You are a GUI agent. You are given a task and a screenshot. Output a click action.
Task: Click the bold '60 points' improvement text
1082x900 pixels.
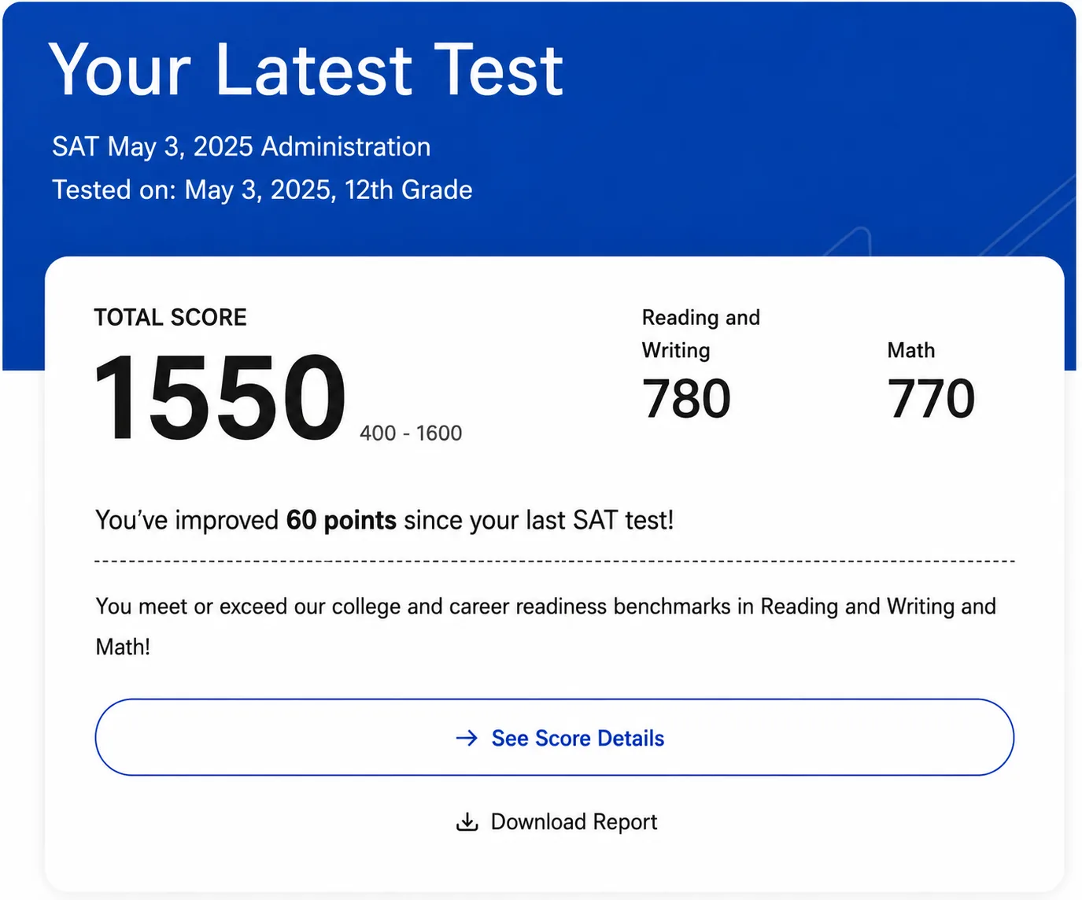tap(341, 521)
